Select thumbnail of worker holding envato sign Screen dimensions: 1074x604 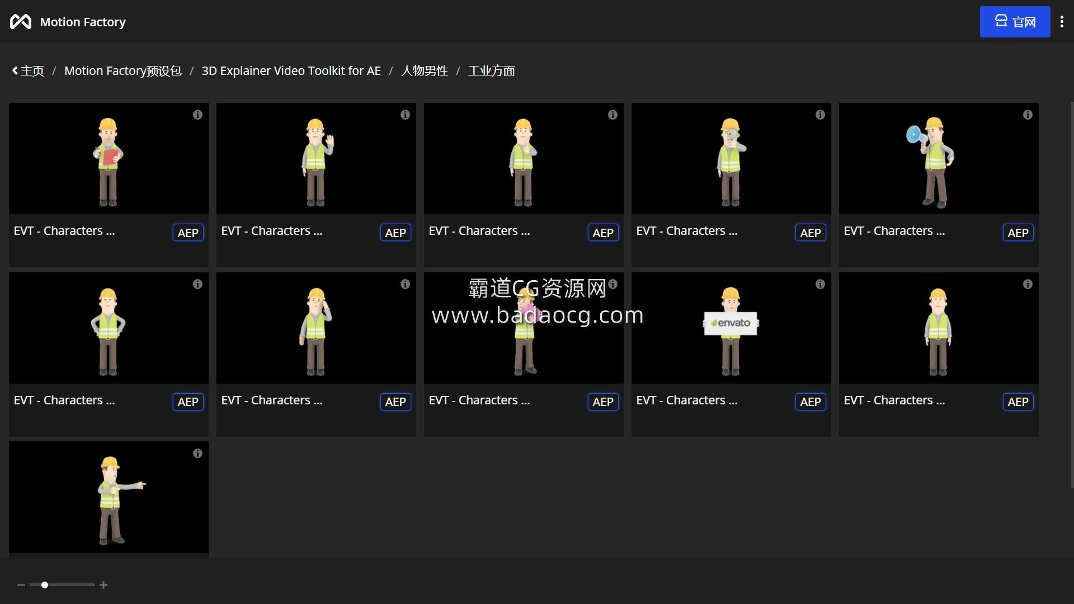(731, 328)
